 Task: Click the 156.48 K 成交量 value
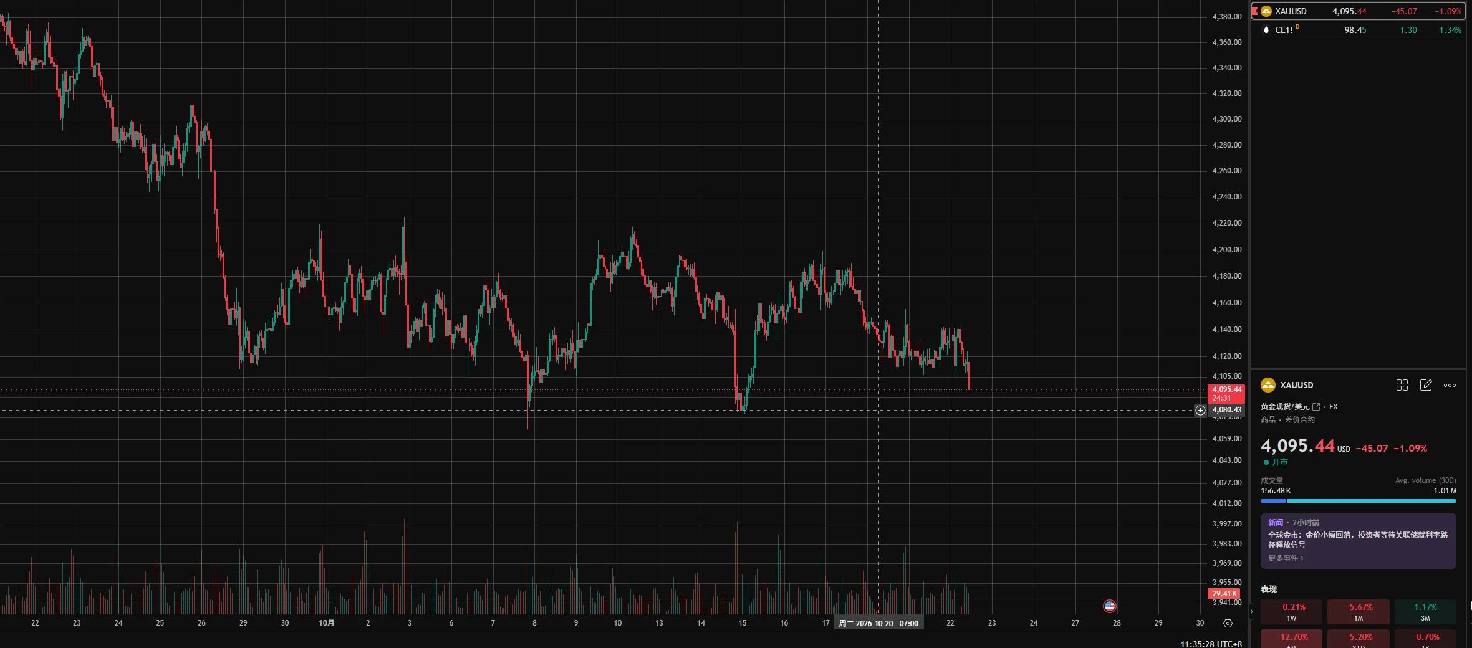click(1276, 491)
